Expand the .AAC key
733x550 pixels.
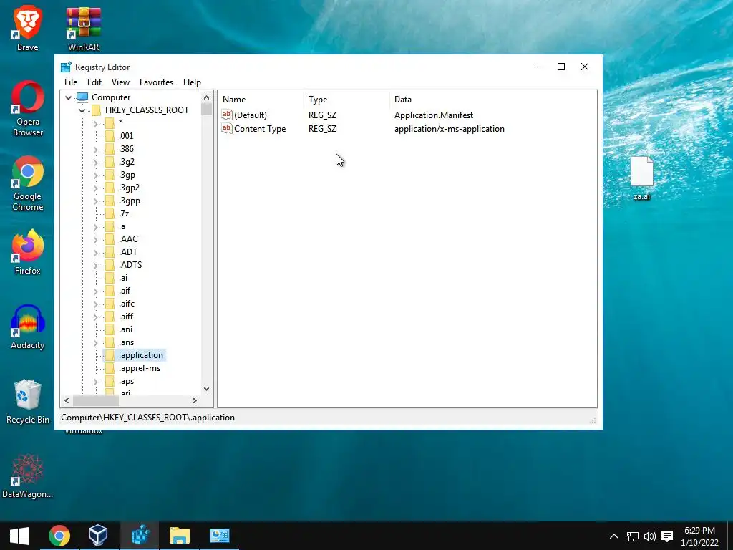click(x=95, y=239)
